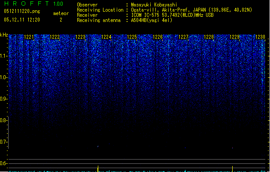Click the observer name Masayuki Kobayashi
The height and width of the screenshot is (172, 270).
[154, 5]
